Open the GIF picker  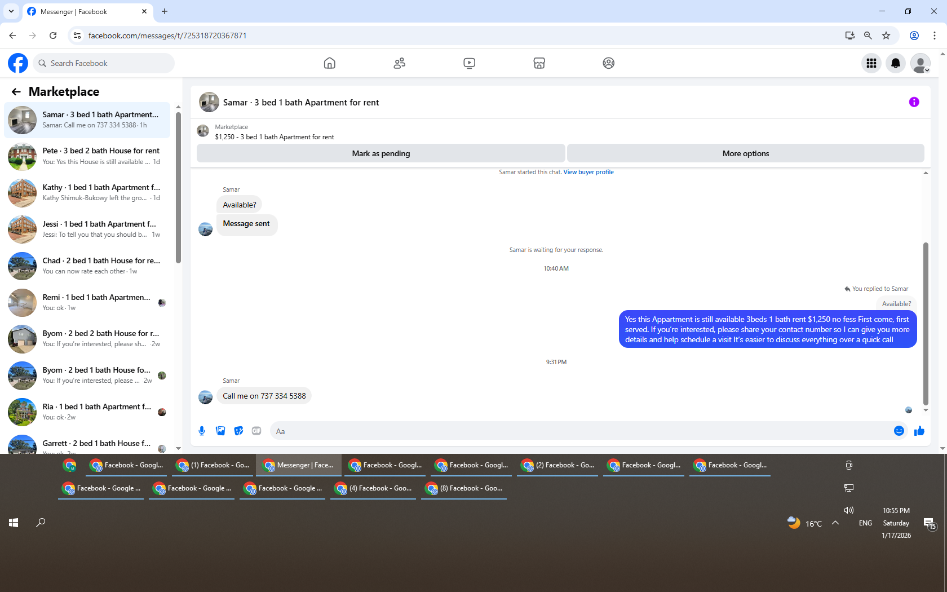pos(256,431)
